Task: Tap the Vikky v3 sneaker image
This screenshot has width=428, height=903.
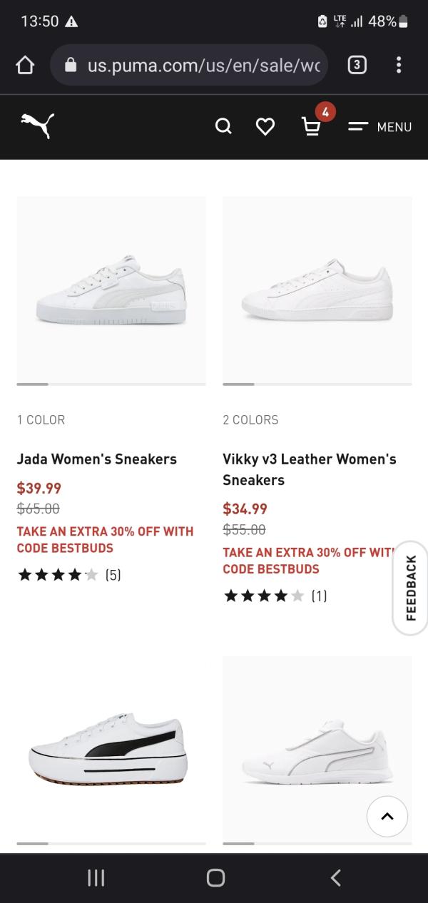Action: (x=317, y=290)
